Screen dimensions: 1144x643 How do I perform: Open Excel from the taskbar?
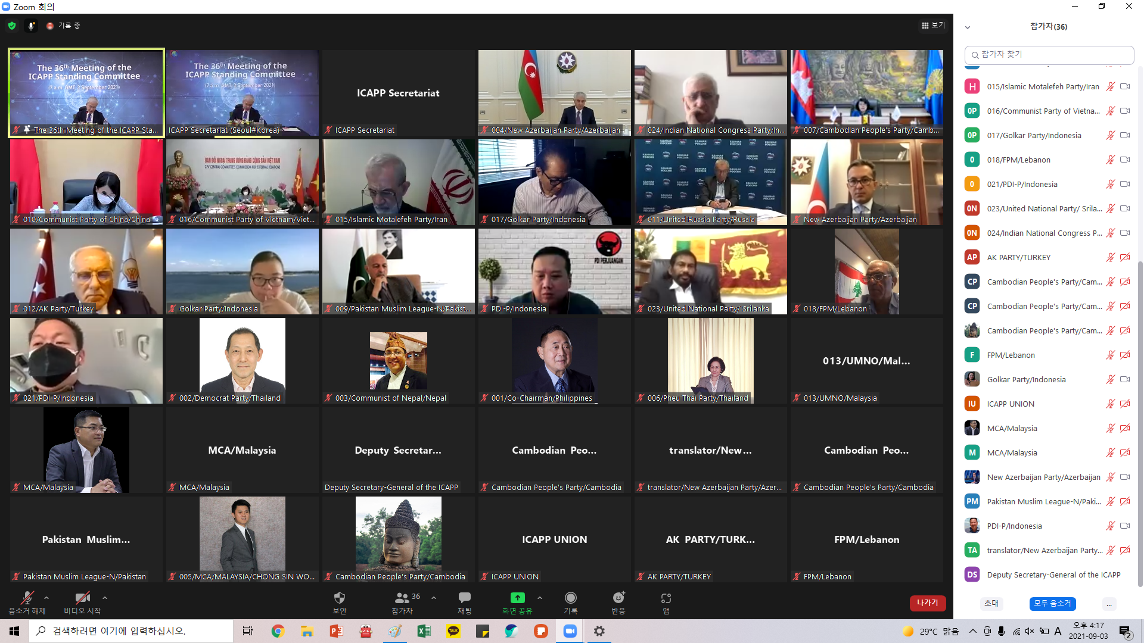click(x=424, y=631)
